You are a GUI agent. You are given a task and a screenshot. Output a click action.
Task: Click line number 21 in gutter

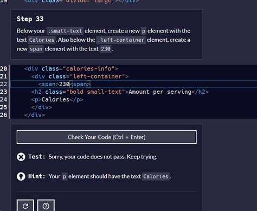tap(4, 76)
